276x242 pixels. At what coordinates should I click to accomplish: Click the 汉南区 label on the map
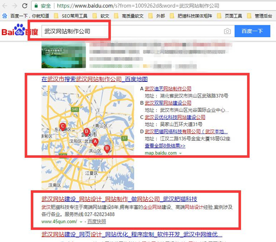point(55,185)
